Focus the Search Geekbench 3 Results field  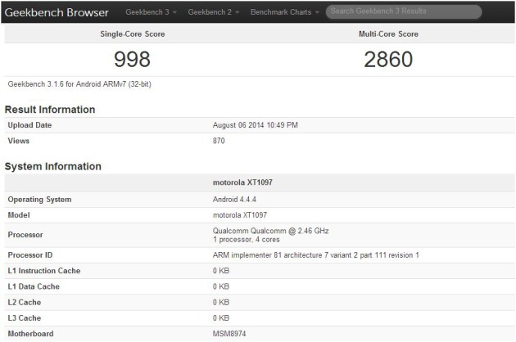click(404, 11)
